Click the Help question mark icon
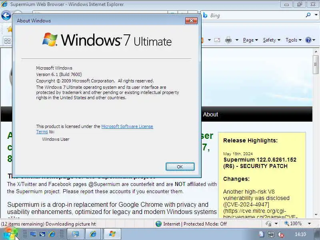320x240 pixels. pyautogui.click(x=308, y=40)
